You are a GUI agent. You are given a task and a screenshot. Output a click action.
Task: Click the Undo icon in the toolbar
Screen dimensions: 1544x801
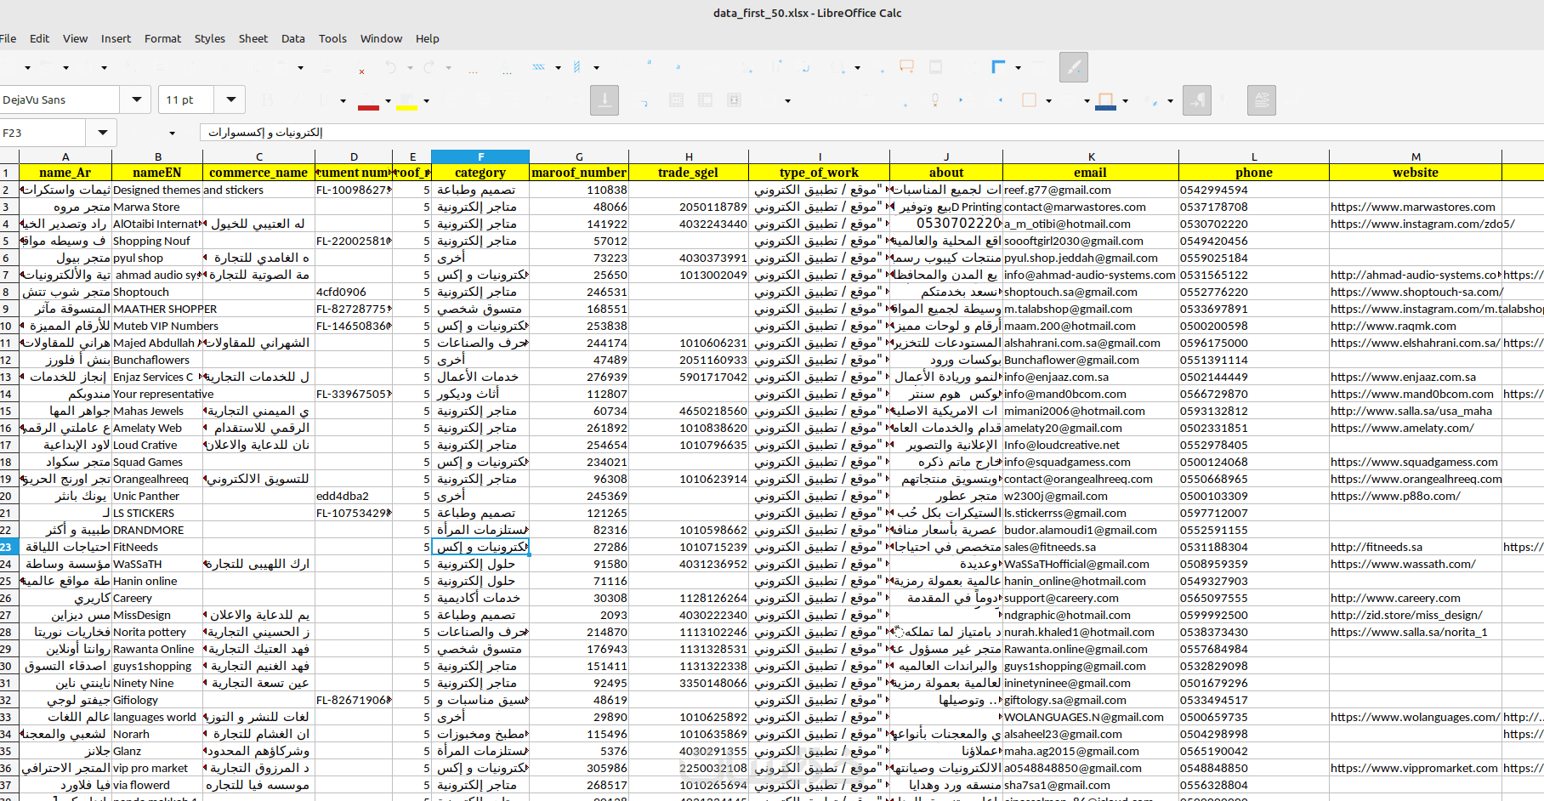(391, 67)
